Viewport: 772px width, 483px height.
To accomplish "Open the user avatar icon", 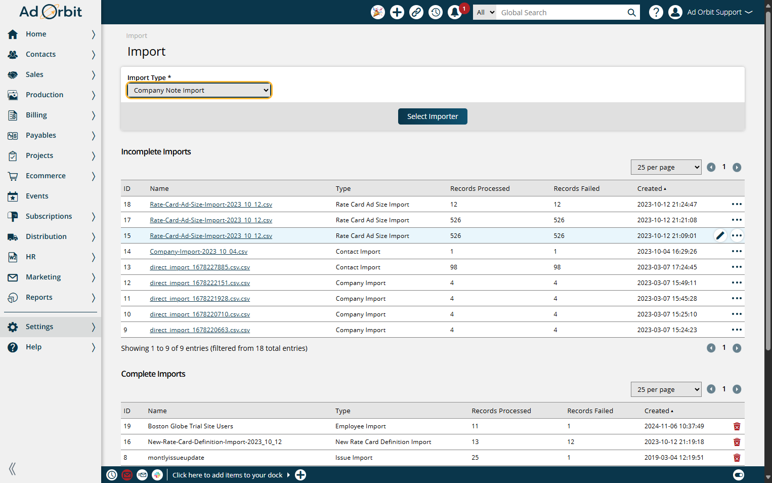I will 675,12.
